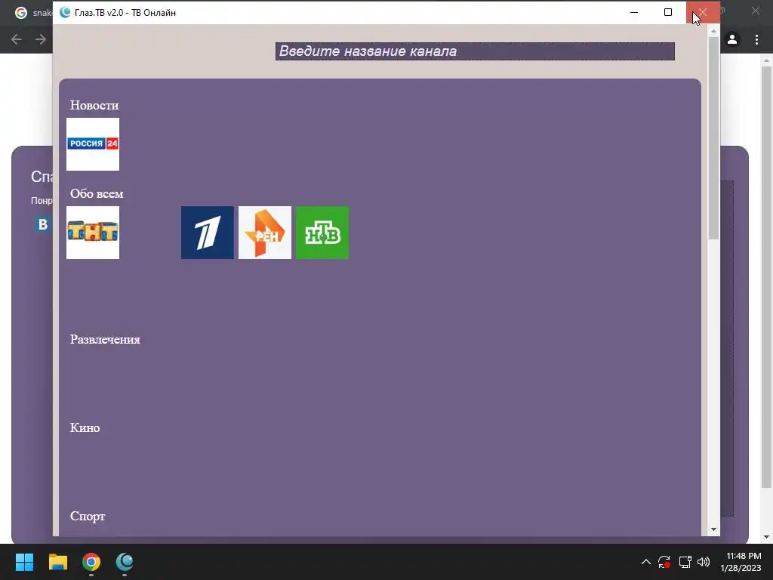Show hidden system tray icons
773x580 pixels.
[x=646, y=562]
